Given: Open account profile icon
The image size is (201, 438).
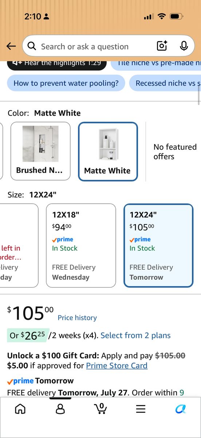Looking at the screenshot, I should coord(60,409).
